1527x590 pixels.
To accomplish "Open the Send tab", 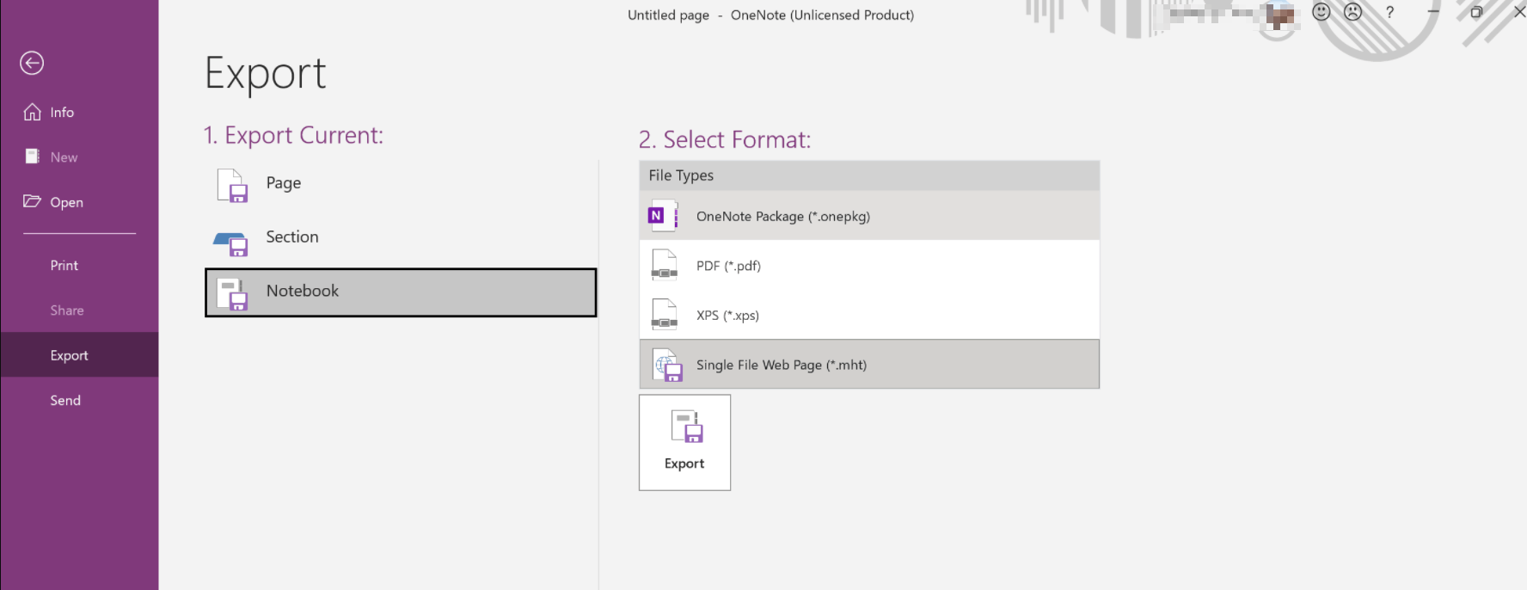I will coord(79,400).
